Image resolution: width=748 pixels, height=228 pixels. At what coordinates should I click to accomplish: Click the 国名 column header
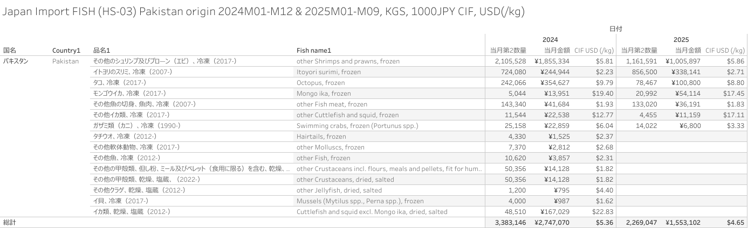(x=10, y=51)
